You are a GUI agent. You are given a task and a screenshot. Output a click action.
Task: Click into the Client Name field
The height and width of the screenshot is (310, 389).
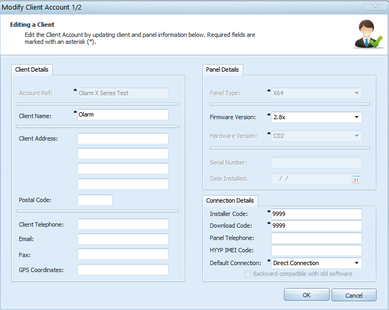[x=123, y=115]
